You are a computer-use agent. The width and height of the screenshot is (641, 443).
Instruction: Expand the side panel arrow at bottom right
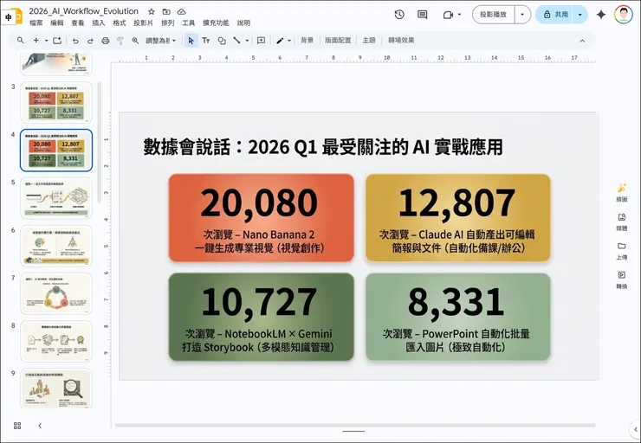635,429
